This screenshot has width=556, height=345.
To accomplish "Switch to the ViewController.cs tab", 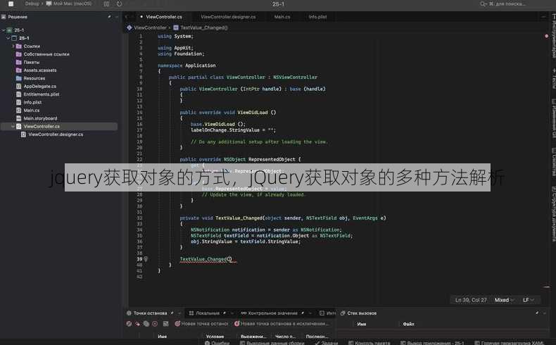I will pos(161,17).
